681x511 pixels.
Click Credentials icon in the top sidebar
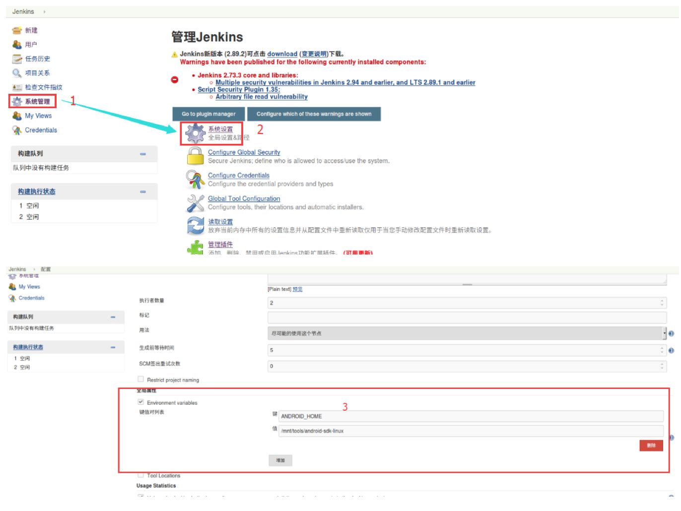17,130
